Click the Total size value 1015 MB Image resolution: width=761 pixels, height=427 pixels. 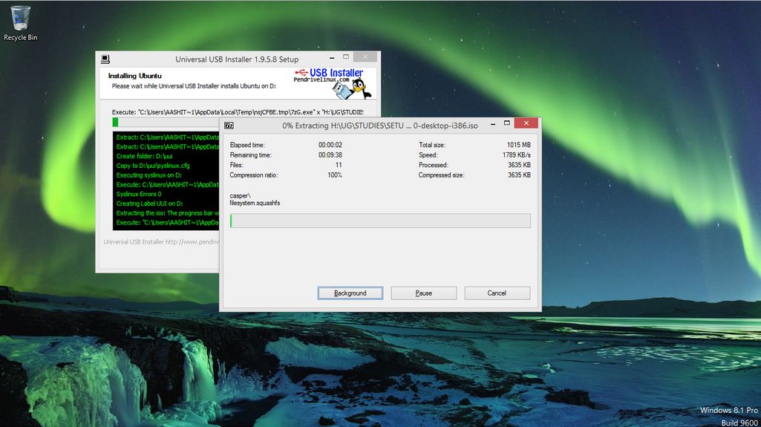[x=519, y=145]
